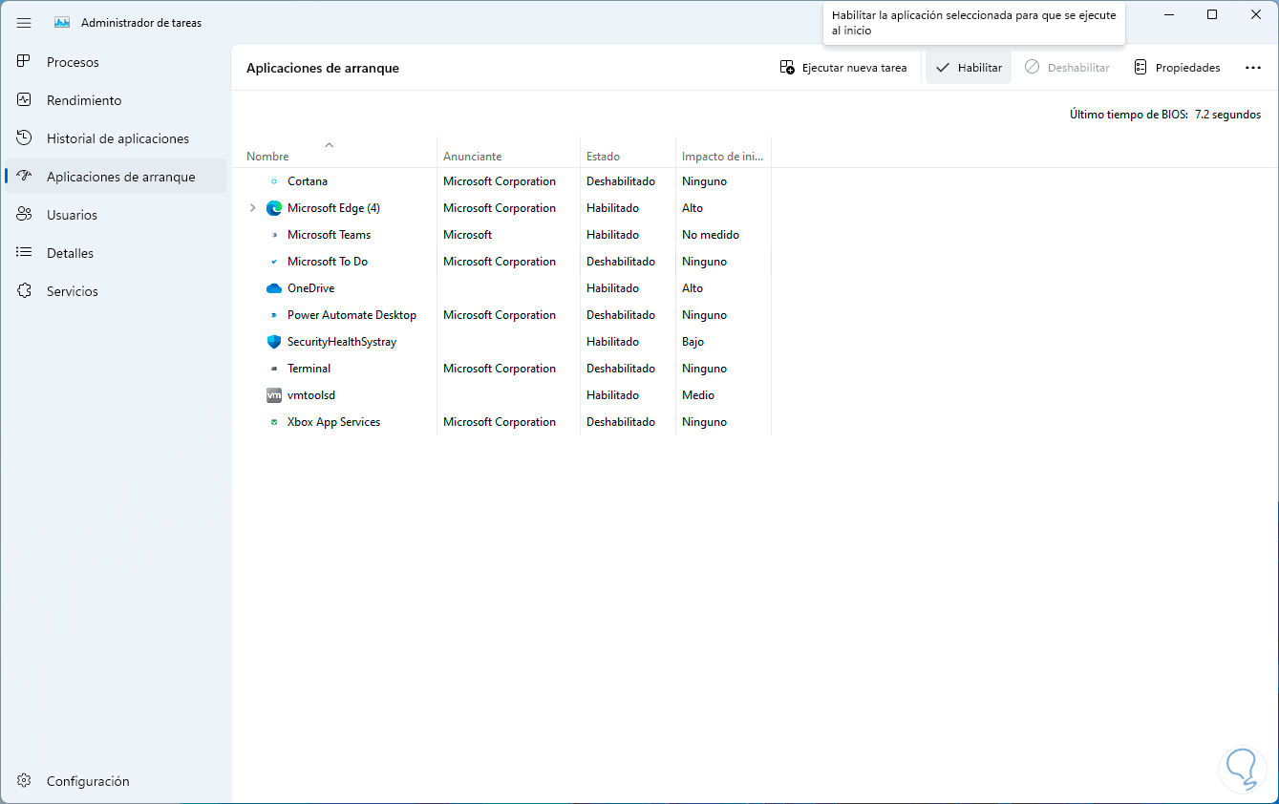Click the Microsoft Edge app icon
This screenshot has width=1279, height=804.
click(x=274, y=208)
